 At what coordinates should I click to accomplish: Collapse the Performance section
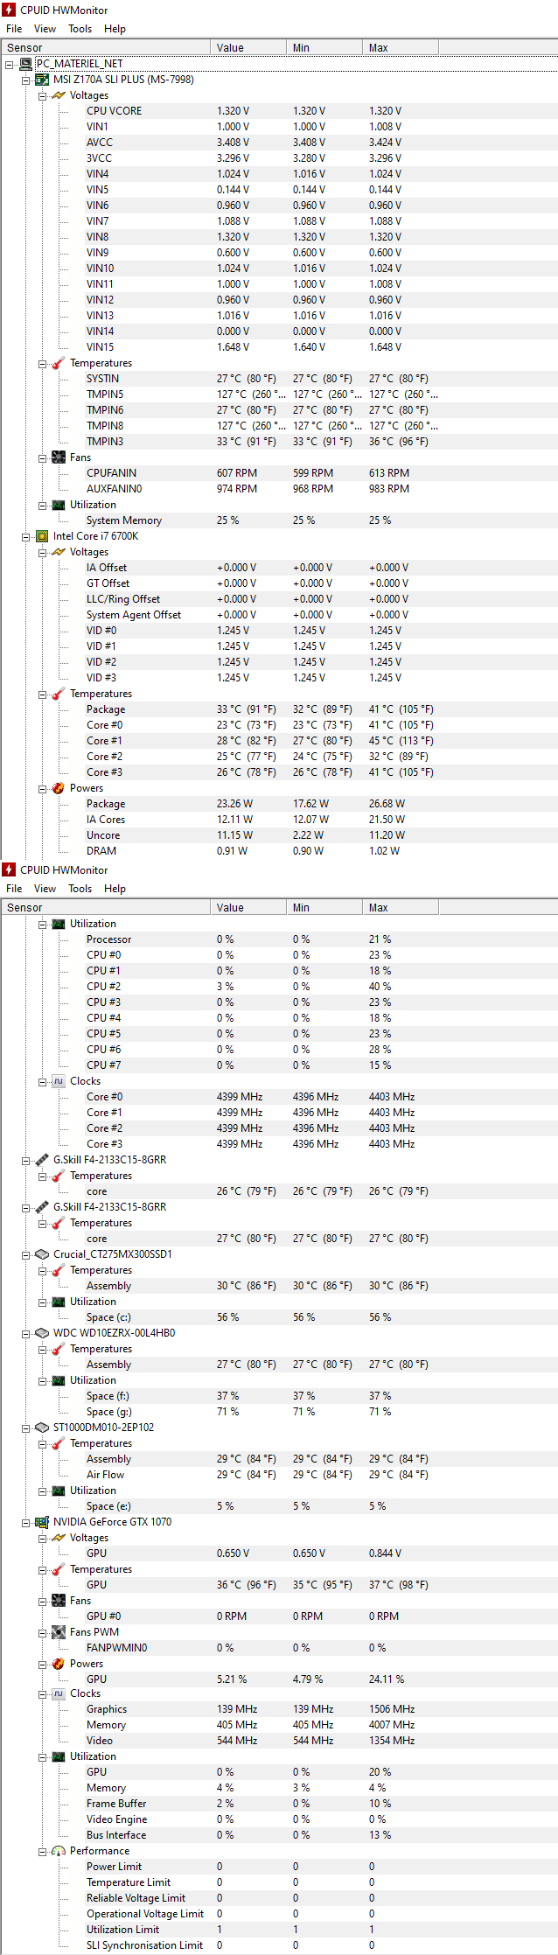tap(43, 1851)
